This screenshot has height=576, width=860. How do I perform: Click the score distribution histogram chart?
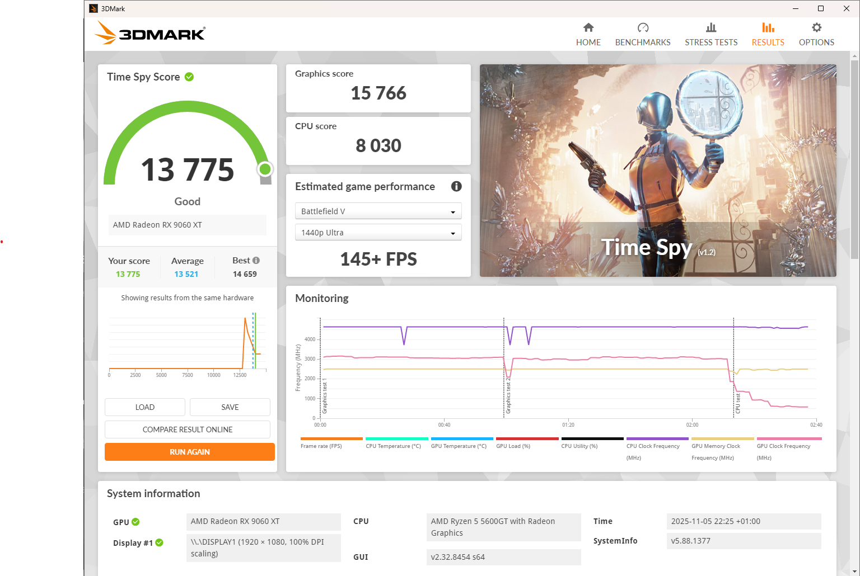click(188, 344)
